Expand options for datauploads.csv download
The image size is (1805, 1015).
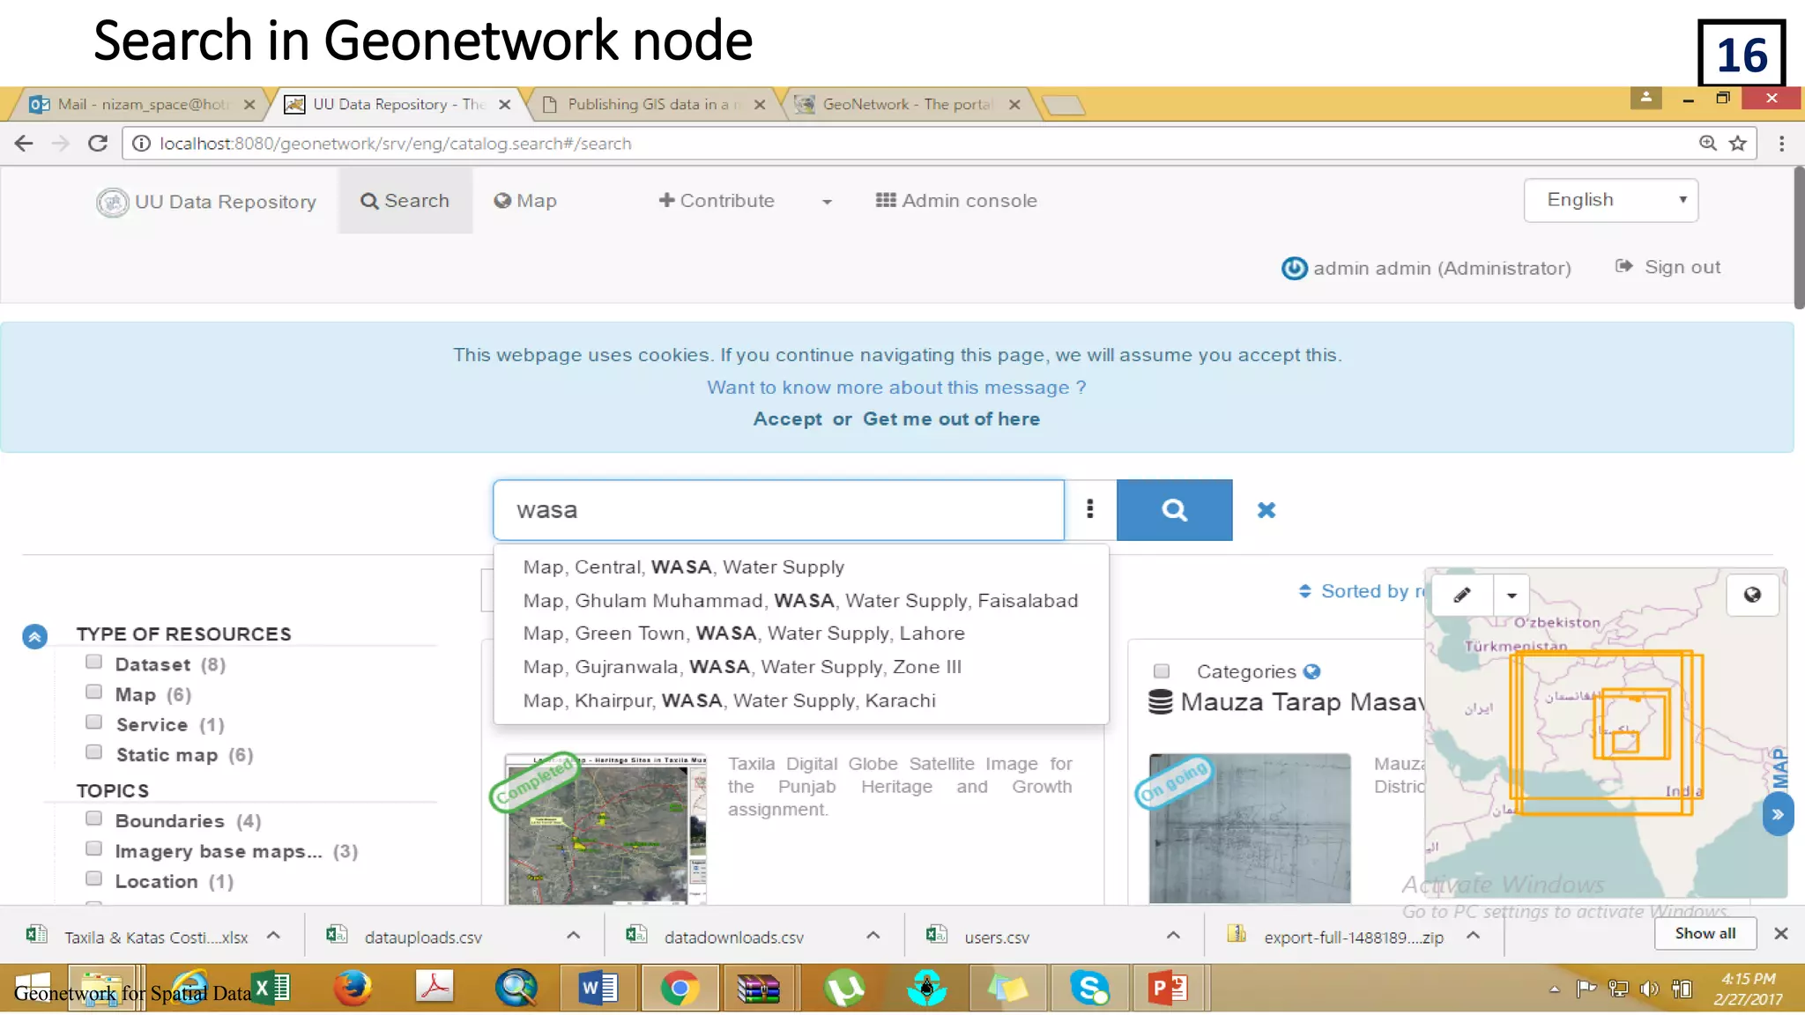coord(573,936)
